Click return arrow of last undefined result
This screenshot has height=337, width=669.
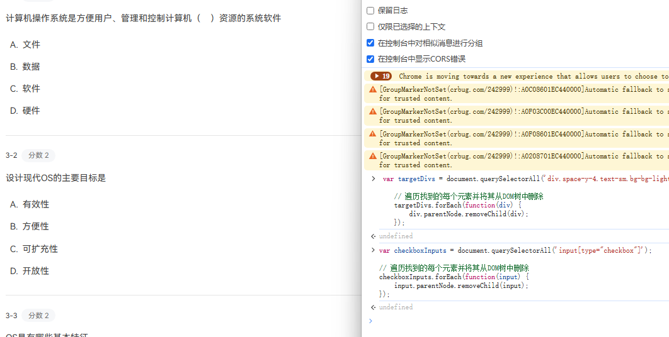pyautogui.click(x=373, y=307)
